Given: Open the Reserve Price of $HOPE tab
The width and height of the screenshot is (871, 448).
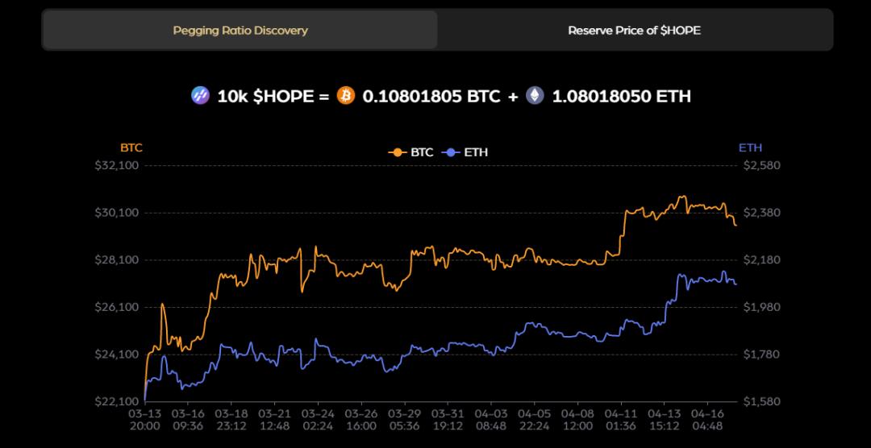Looking at the screenshot, I should click(x=634, y=31).
